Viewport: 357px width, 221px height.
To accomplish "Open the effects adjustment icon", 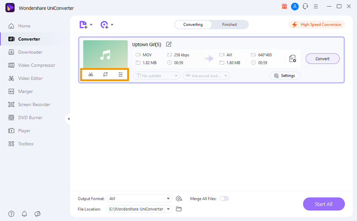I will 121,74.
